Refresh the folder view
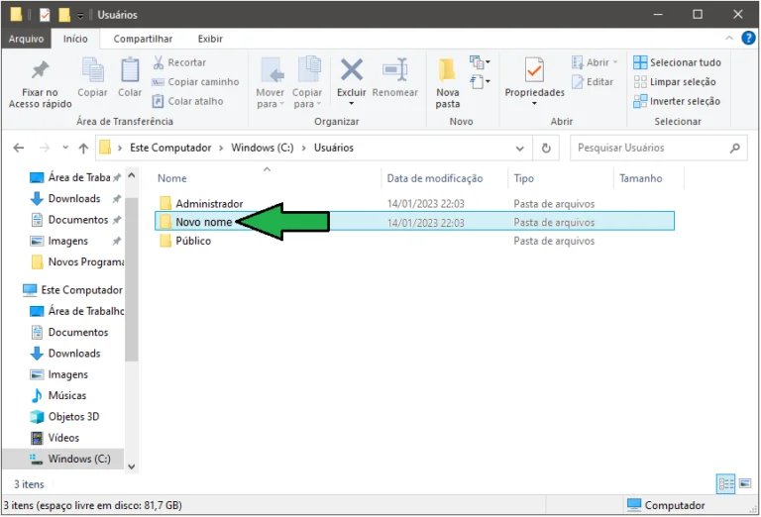Screen dimensions: 761x517 [x=546, y=148]
